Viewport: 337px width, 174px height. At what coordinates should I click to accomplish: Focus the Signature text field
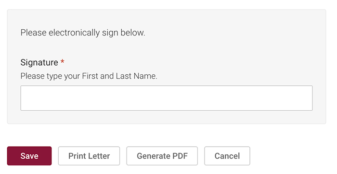point(167,98)
